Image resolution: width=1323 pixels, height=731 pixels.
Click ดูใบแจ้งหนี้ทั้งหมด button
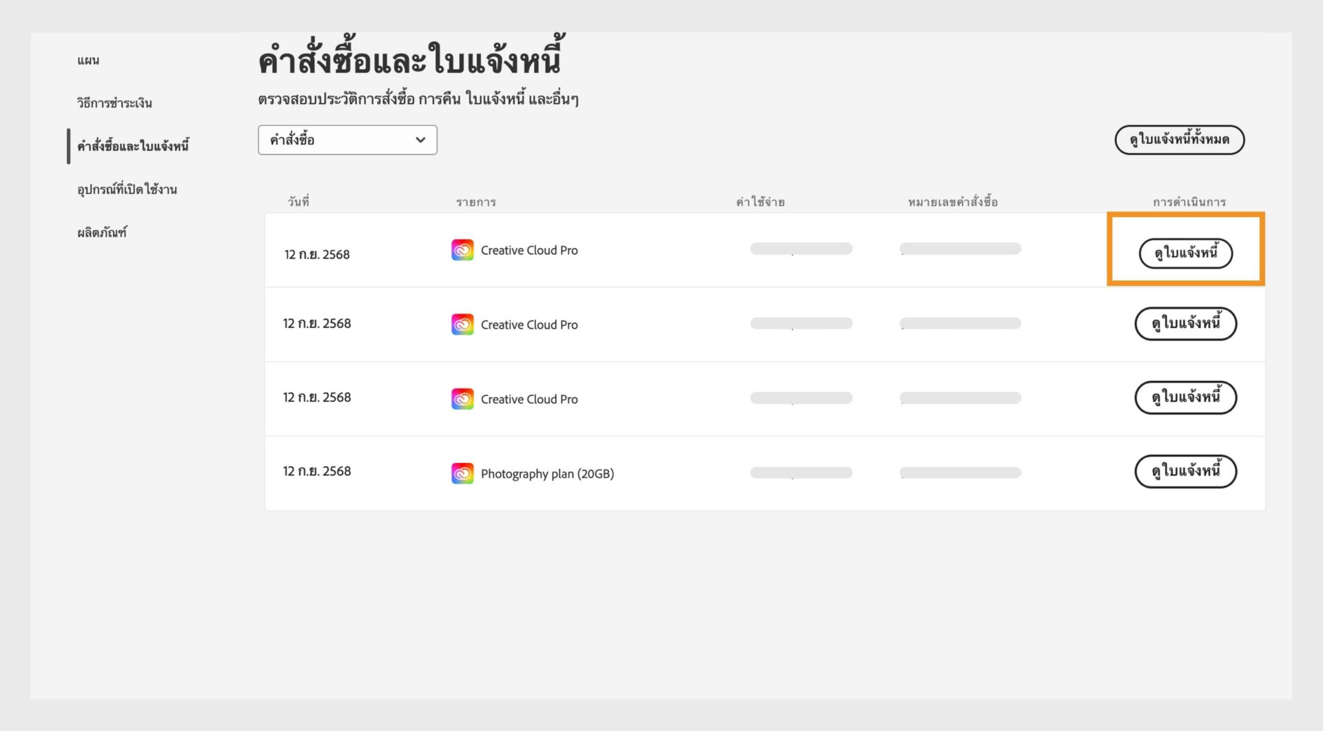coord(1179,140)
